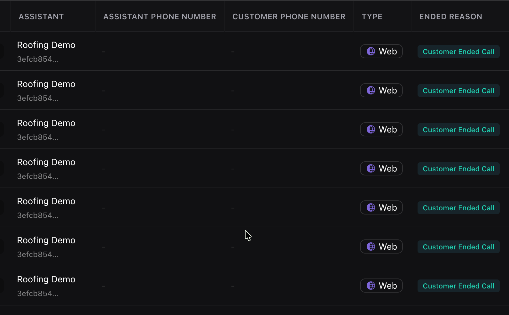The image size is (509, 315).
Task: Click the globe icon in the seventh row
Action: (x=371, y=286)
